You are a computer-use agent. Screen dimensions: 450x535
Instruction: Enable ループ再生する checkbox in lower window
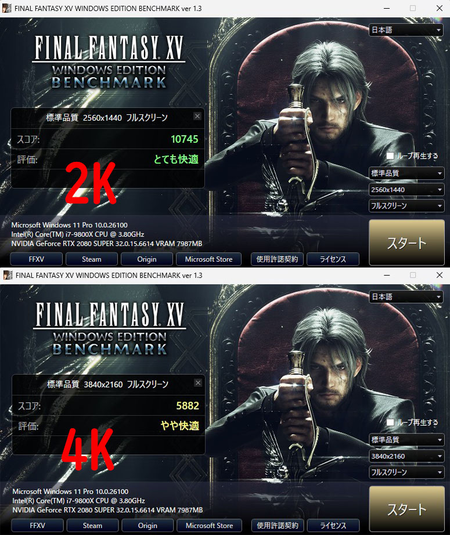tap(390, 422)
